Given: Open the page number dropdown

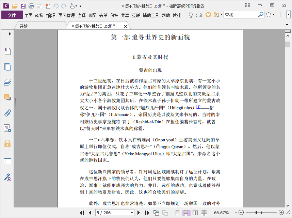Looking at the screenshot, I should click(x=132, y=213).
